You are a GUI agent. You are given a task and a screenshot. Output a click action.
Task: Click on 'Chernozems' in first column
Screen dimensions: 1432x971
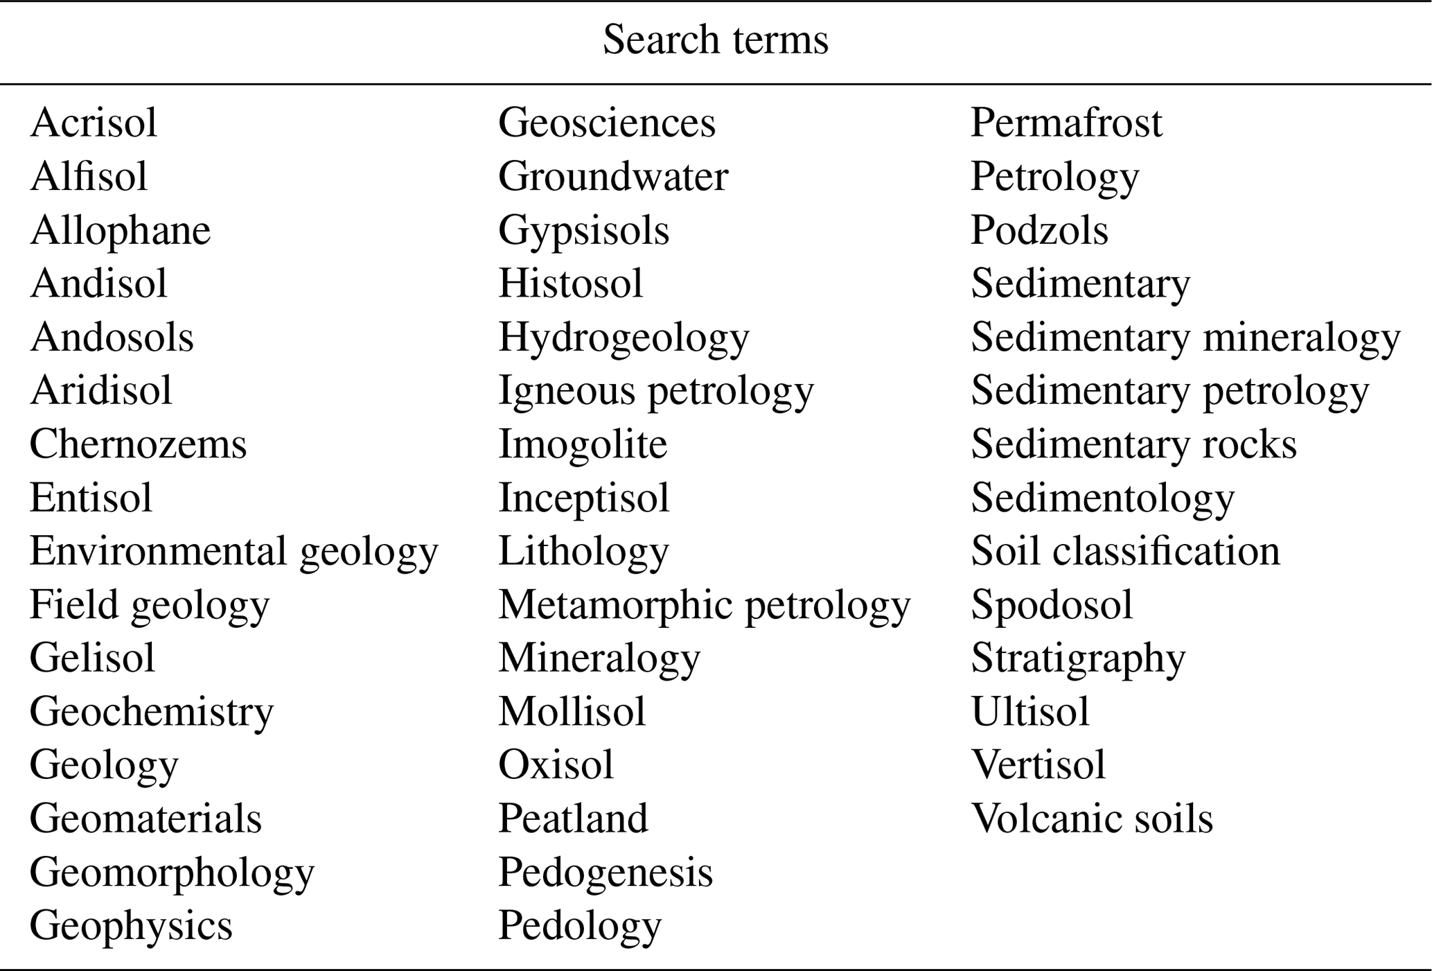tap(138, 444)
